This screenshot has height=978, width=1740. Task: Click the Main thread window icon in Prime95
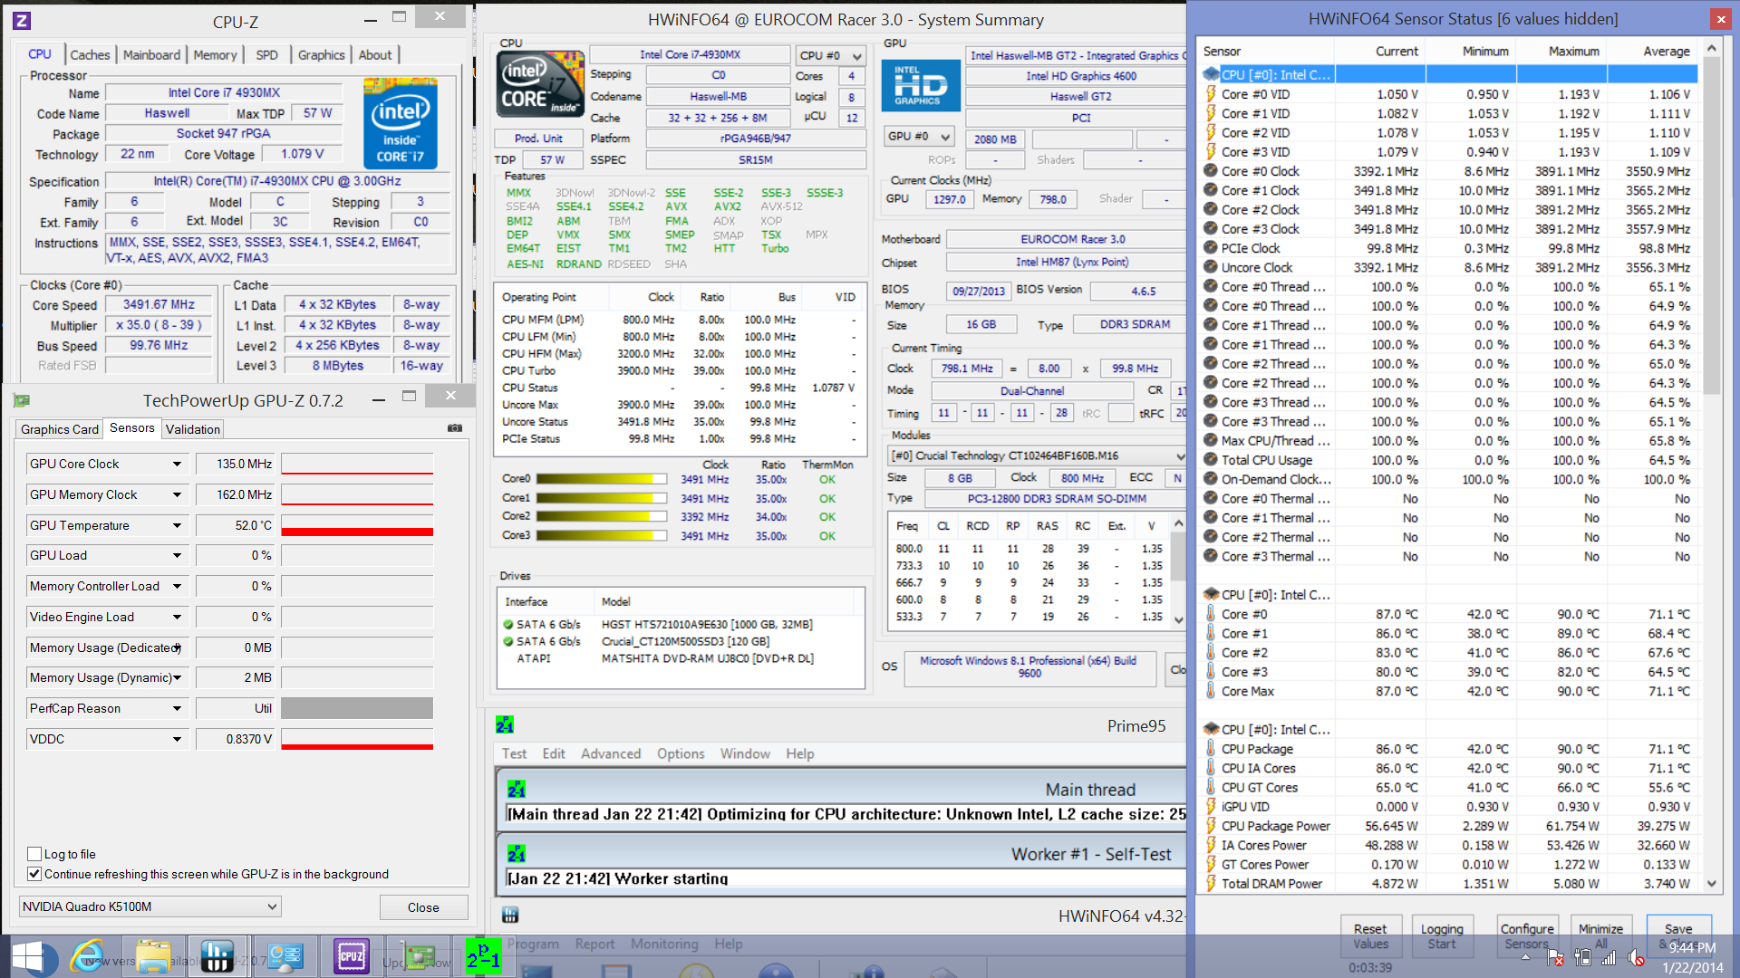(x=517, y=789)
